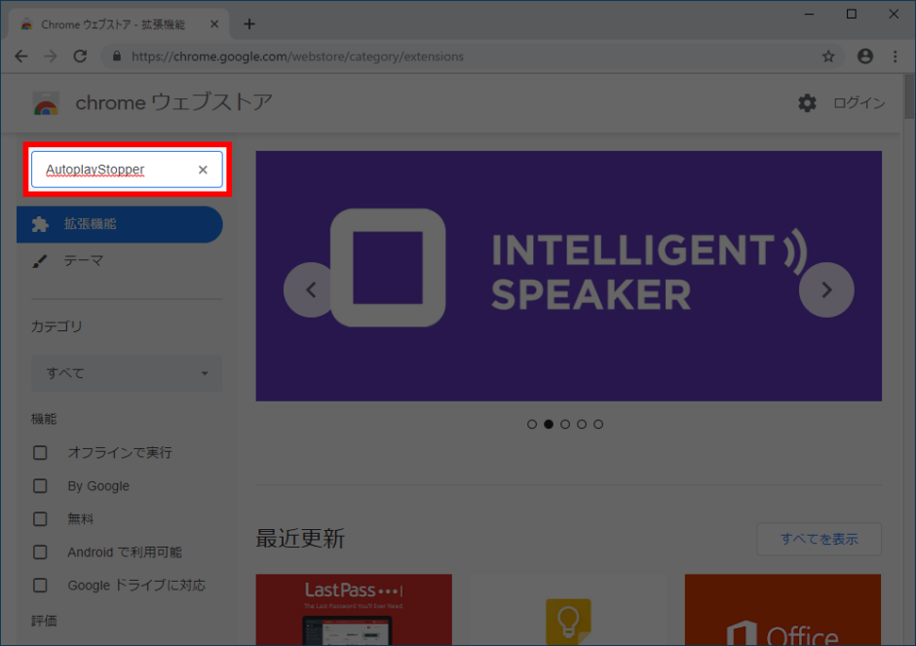
Task: Clear the search box with the X icon
Action: pyautogui.click(x=203, y=170)
